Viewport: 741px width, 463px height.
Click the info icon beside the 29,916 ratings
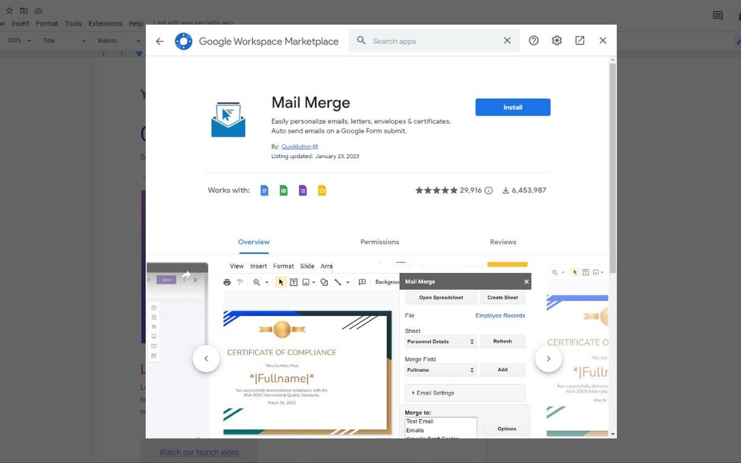(488, 190)
